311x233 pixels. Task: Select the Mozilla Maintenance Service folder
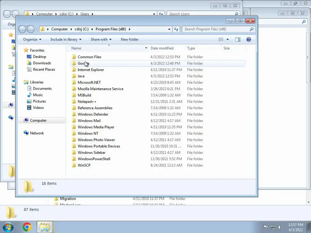click(x=101, y=89)
